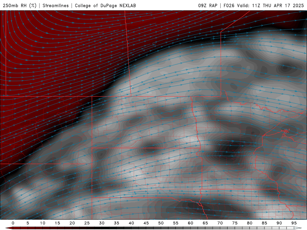Click the colorbar value label "35"
307x230 pixels.
pyautogui.click(x=117, y=223)
